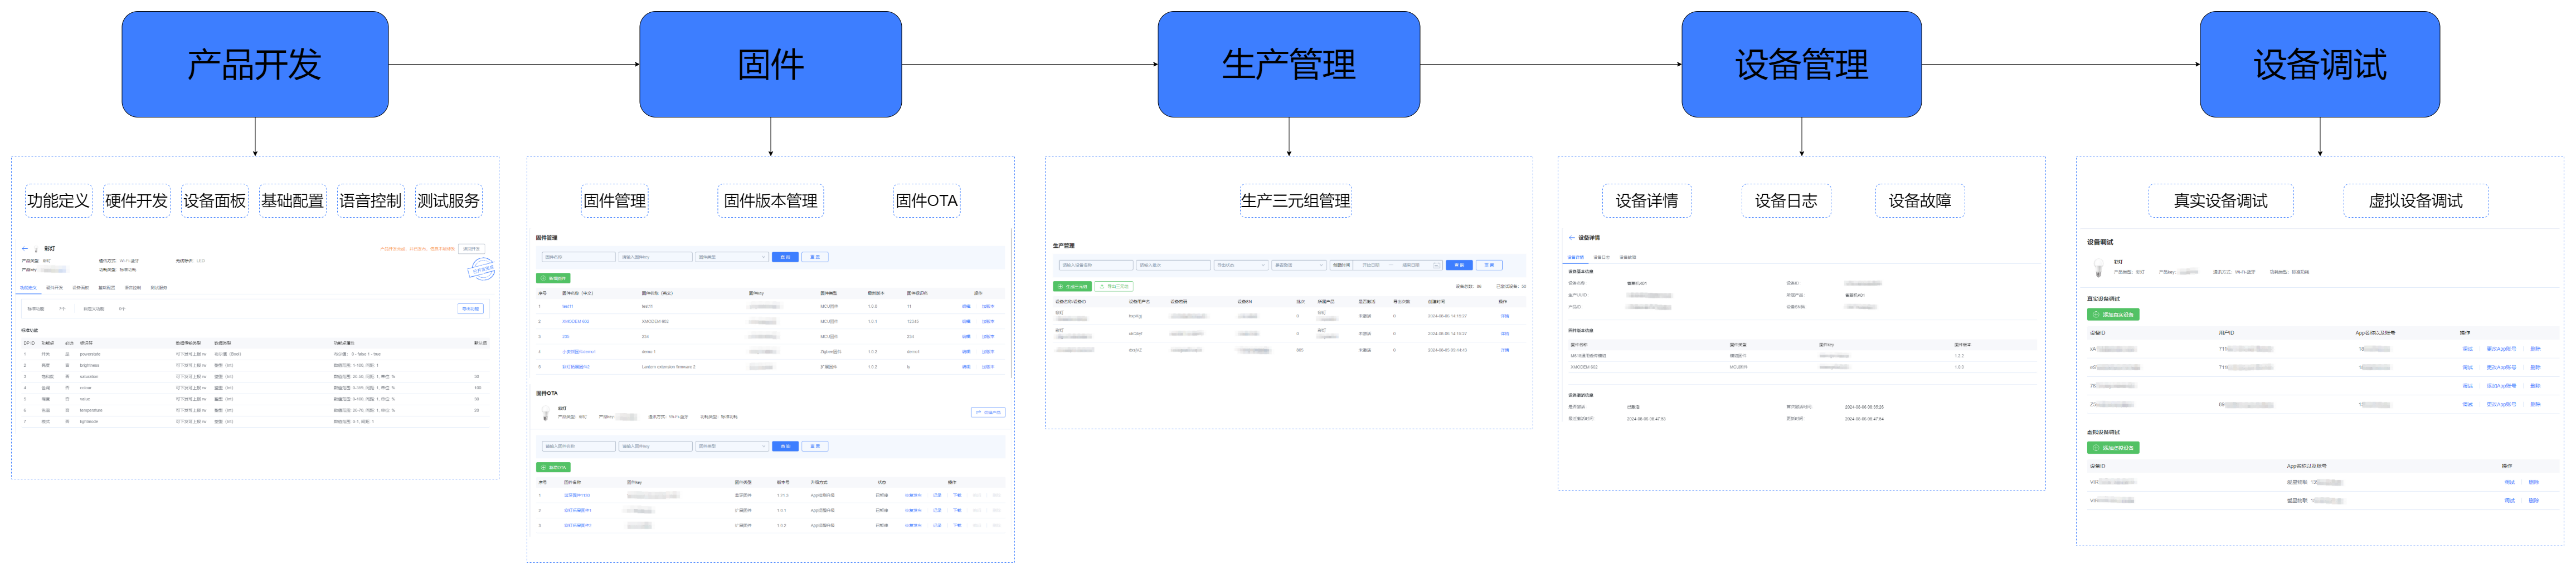2576x574 pixels.
Task: Click the 设备调试 flow box
Action: [x=2319, y=64]
